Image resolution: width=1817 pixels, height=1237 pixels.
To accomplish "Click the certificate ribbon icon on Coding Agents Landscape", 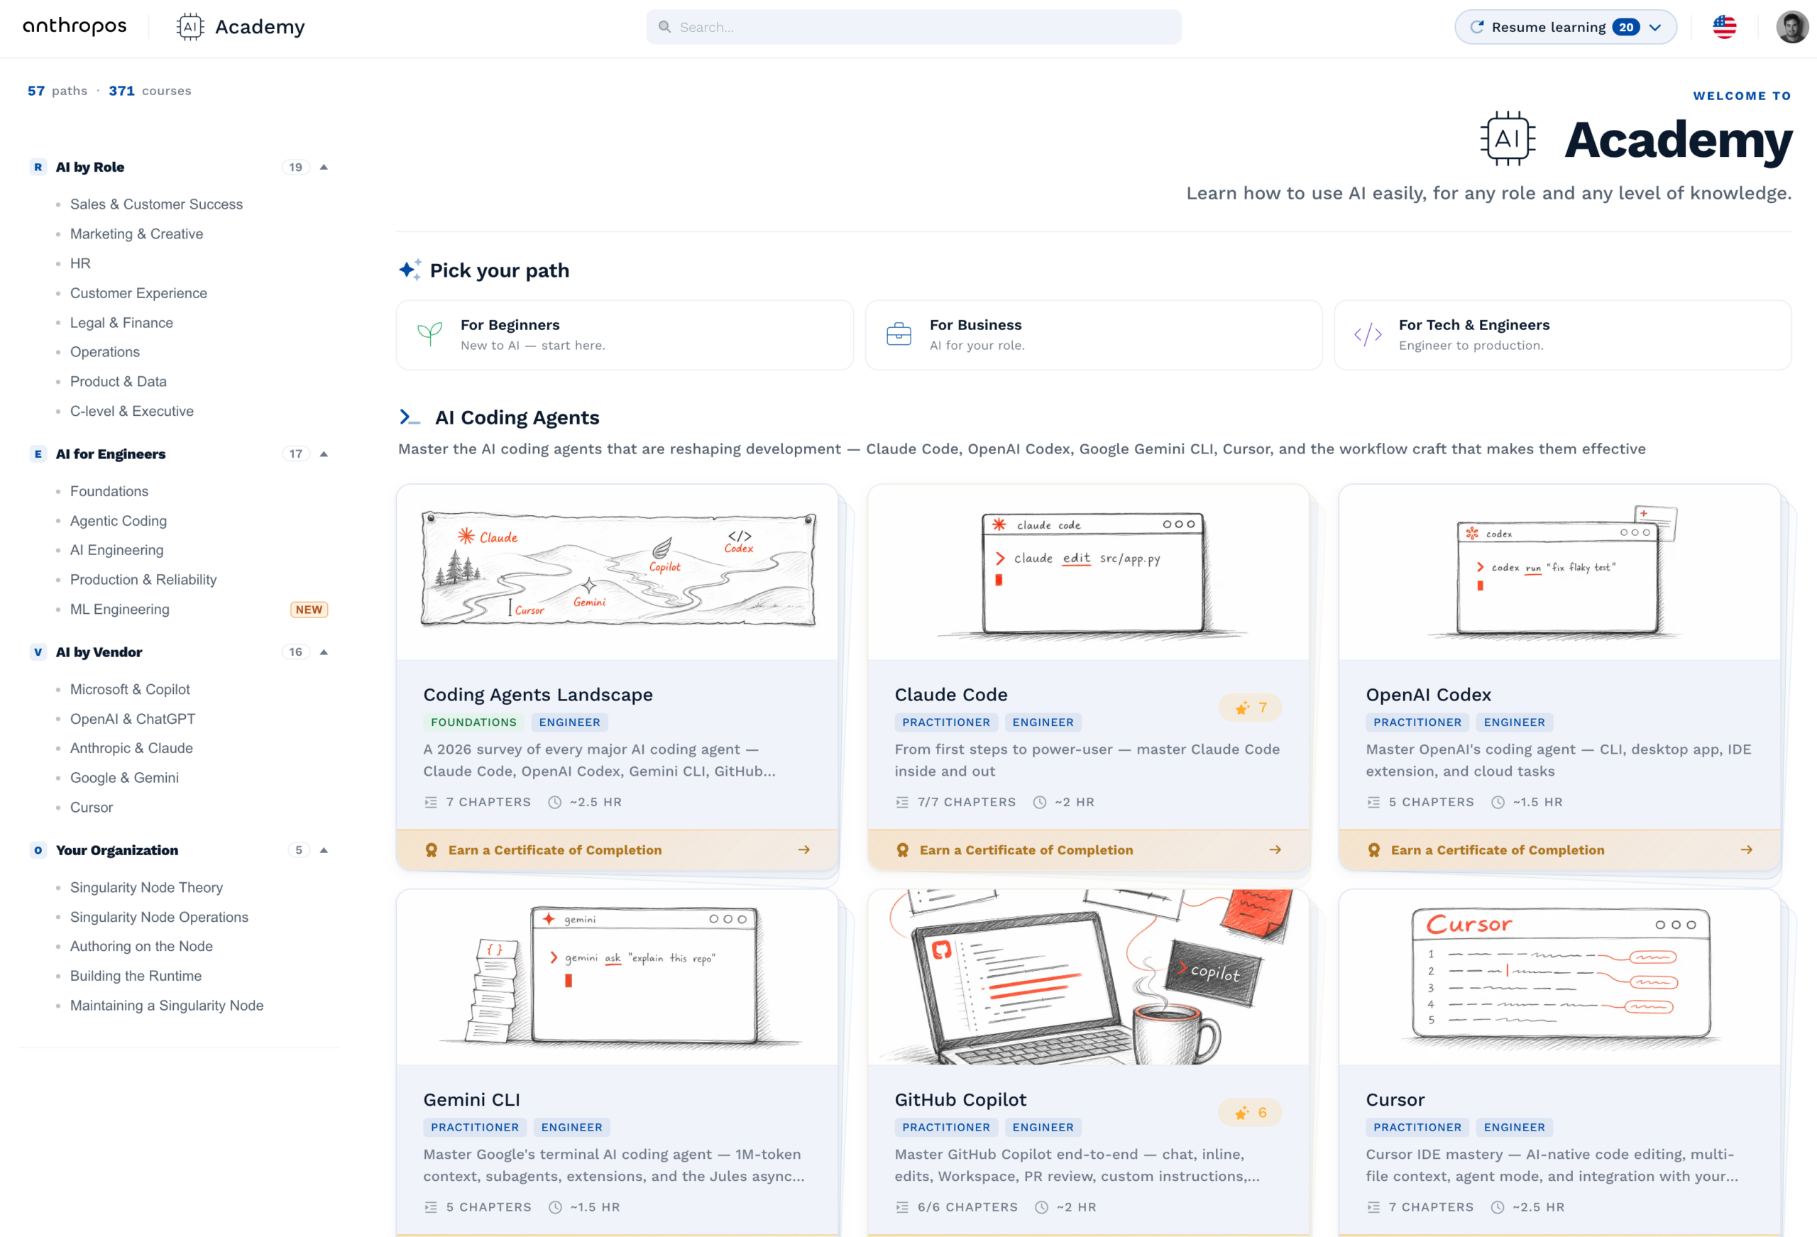I will (x=431, y=850).
